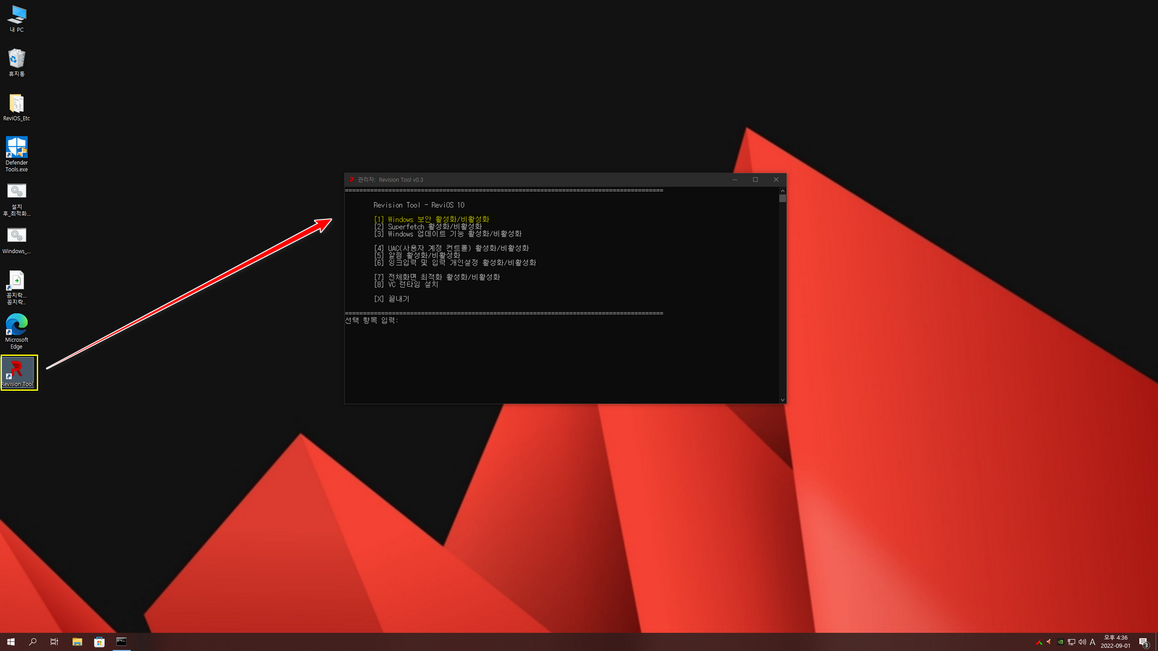Open Task View from the taskbar
The width and height of the screenshot is (1158, 651).
coord(54,642)
